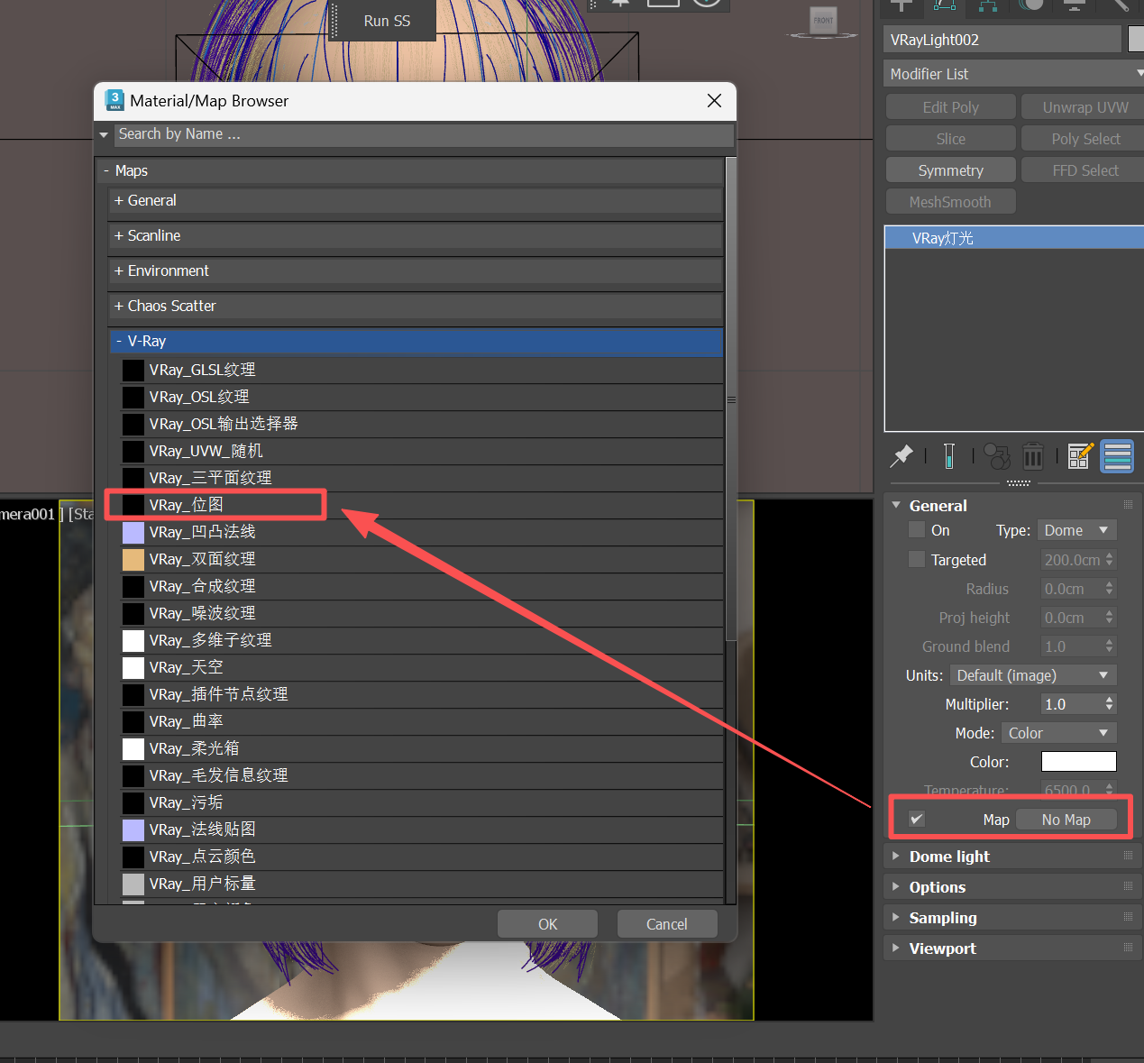Select the VRay_凹凸法线 swatch icon
Screen dimensions: 1144x1063
pos(133,532)
